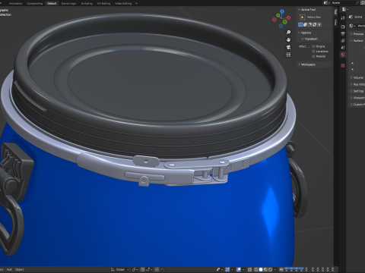Screen dimensions: 365x273
Task: Choose the Invert selection mode icon
Action: click(315, 24)
